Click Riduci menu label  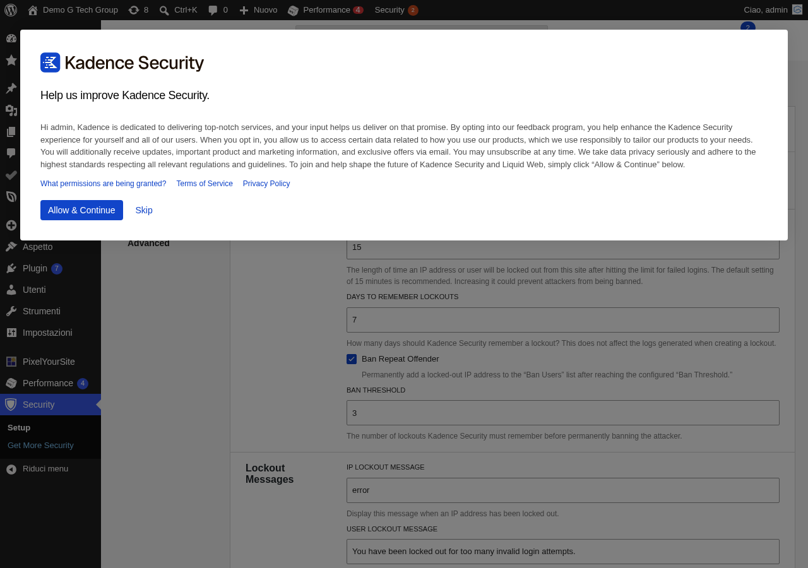(x=45, y=469)
